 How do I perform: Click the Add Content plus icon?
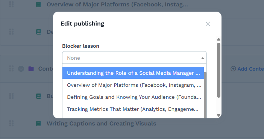coord(233,69)
